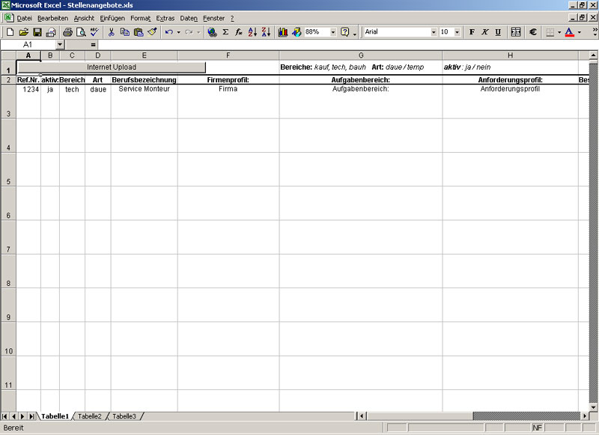The width and height of the screenshot is (599, 435).
Task: Open a file with the folder icon
Action: [23, 32]
